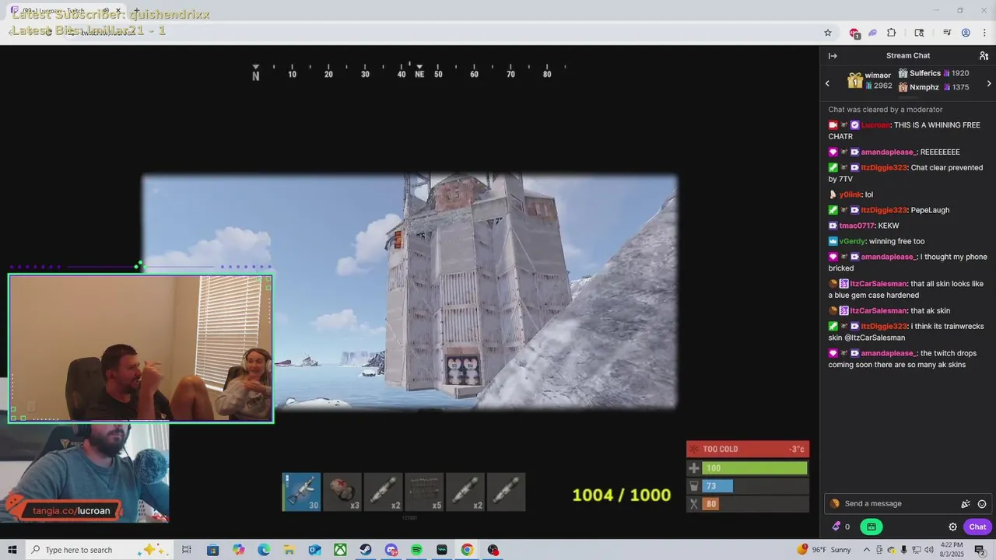
Task: Claim the green channel points chest
Action: [871, 527]
